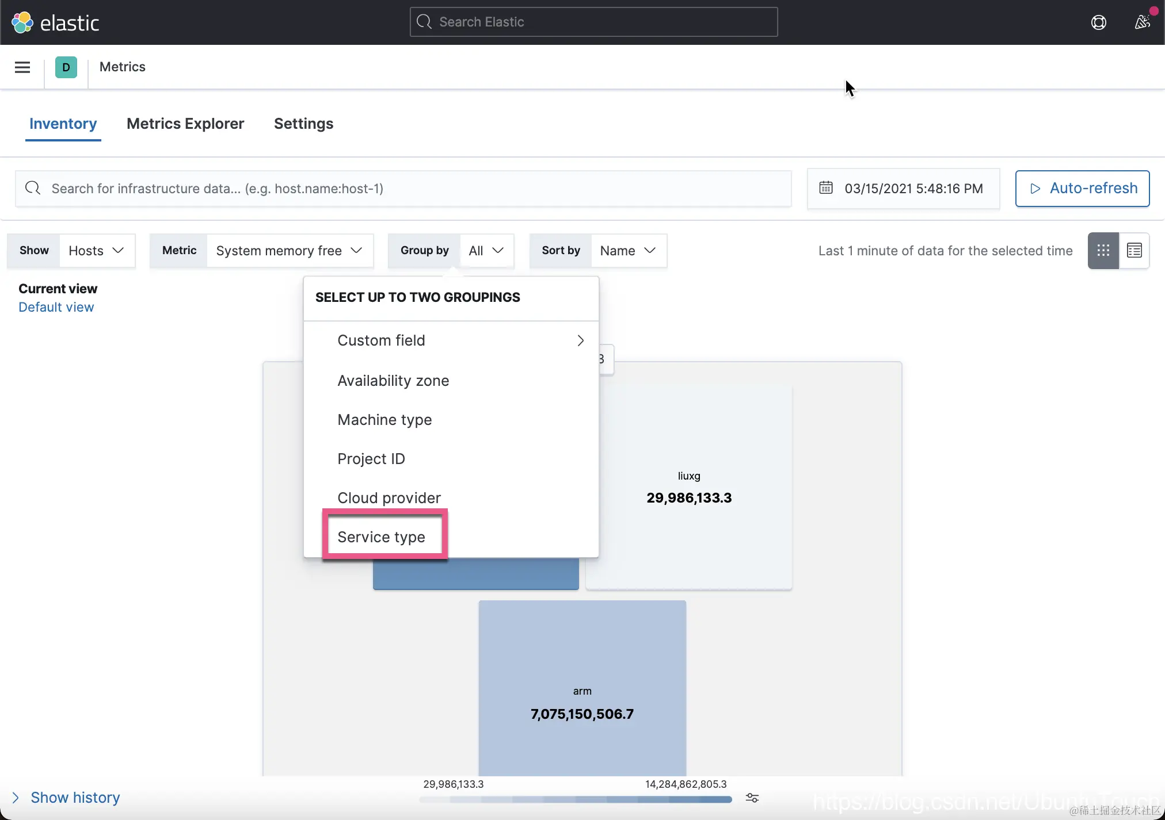Image resolution: width=1165 pixels, height=820 pixels.
Task: Open the help menu icon
Action: [1098, 22]
